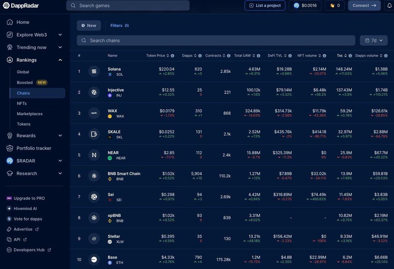Click the Sei chain logo icon
The height and width of the screenshot is (269, 394).
pyautogui.click(x=94, y=197)
